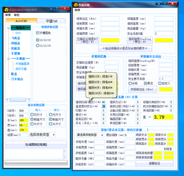
Task: Click the 玄武包装设计辅助插件 title bar icon
Action: (6, 9)
